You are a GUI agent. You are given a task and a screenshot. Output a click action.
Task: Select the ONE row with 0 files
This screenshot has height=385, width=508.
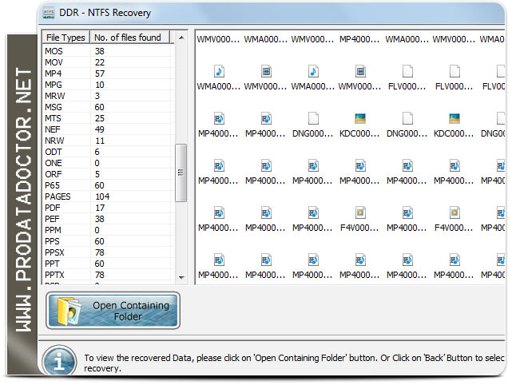click(108, 163)
